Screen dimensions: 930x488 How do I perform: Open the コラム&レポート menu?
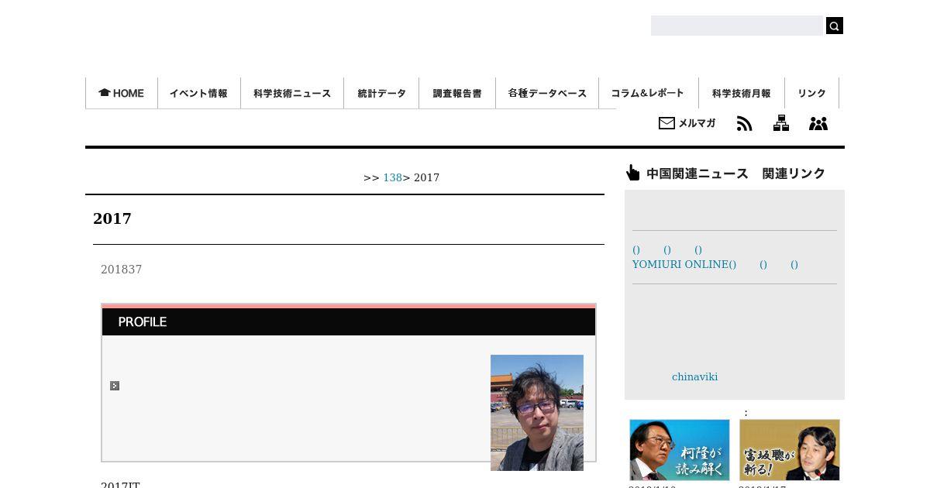[648, 93]
